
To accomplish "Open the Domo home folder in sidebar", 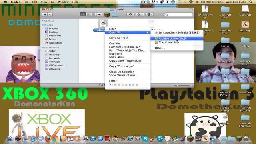I will click(50, 39).
